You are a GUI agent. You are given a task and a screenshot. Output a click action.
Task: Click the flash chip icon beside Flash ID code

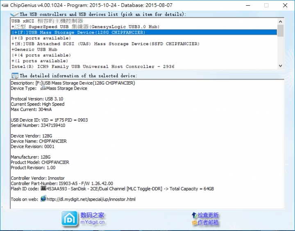pyautogui.click(x=43, y=188)
